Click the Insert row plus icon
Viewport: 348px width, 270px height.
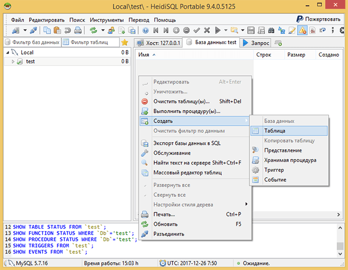[x=176, y=30]
